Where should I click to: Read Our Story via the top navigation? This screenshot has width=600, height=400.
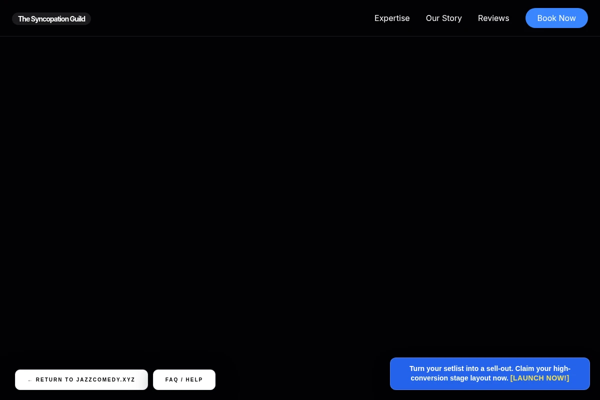click(444, 18)
